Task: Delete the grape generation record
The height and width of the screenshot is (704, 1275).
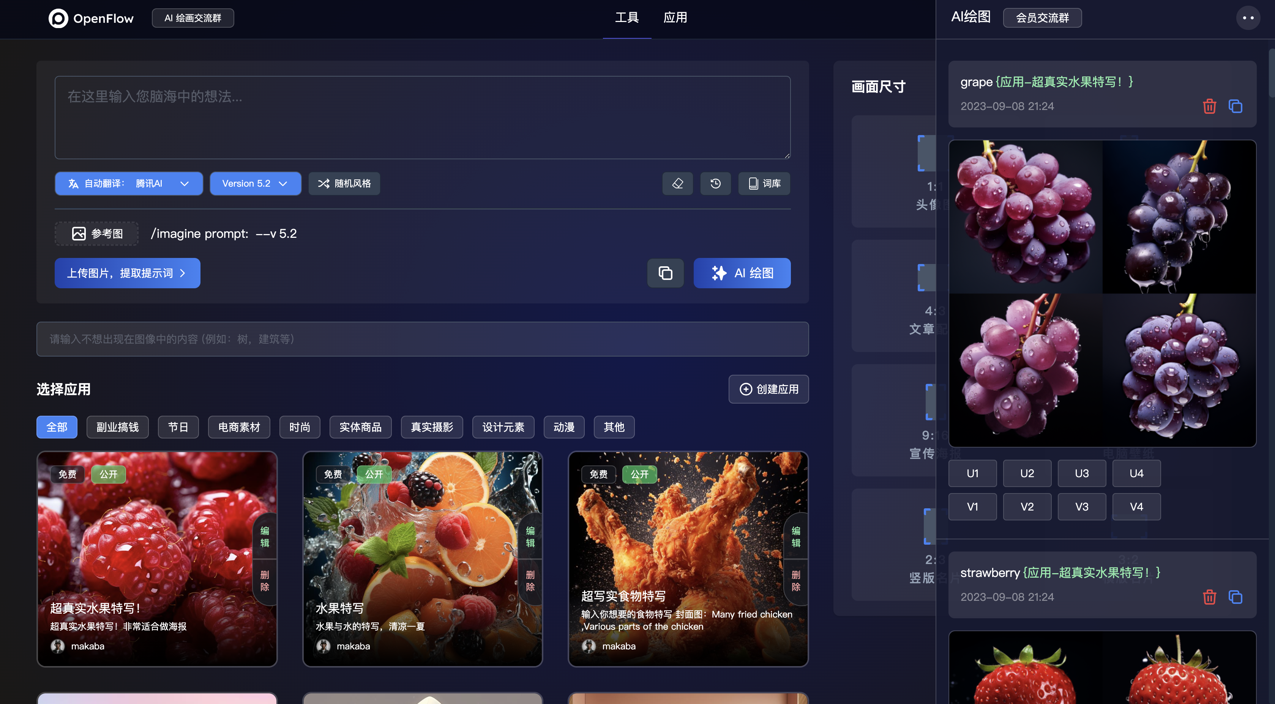Action: click(1209, 106)
